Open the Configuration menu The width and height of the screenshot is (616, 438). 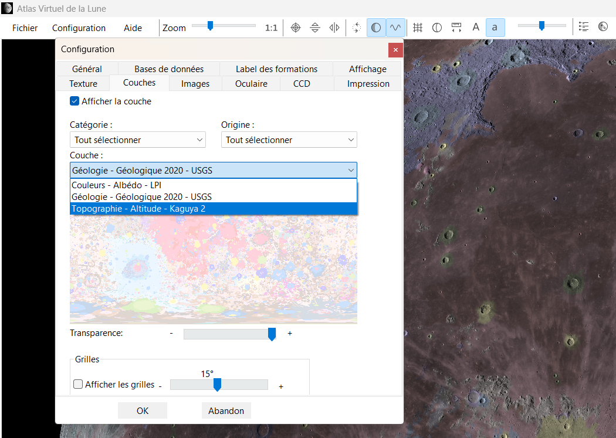79,28
